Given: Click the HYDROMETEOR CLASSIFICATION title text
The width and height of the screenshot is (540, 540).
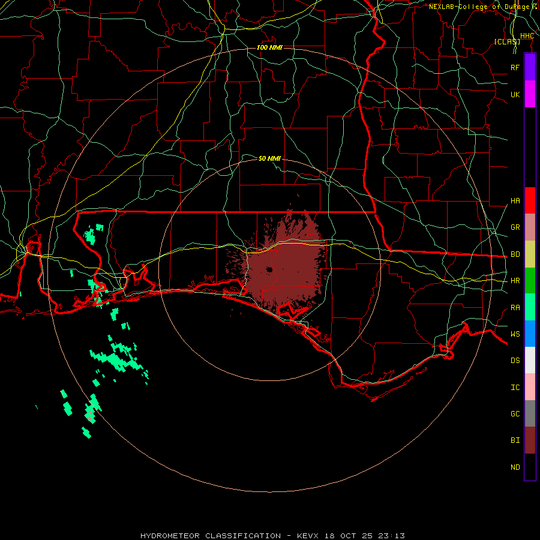Looking at the screenshot, I should tap(211, 536).
